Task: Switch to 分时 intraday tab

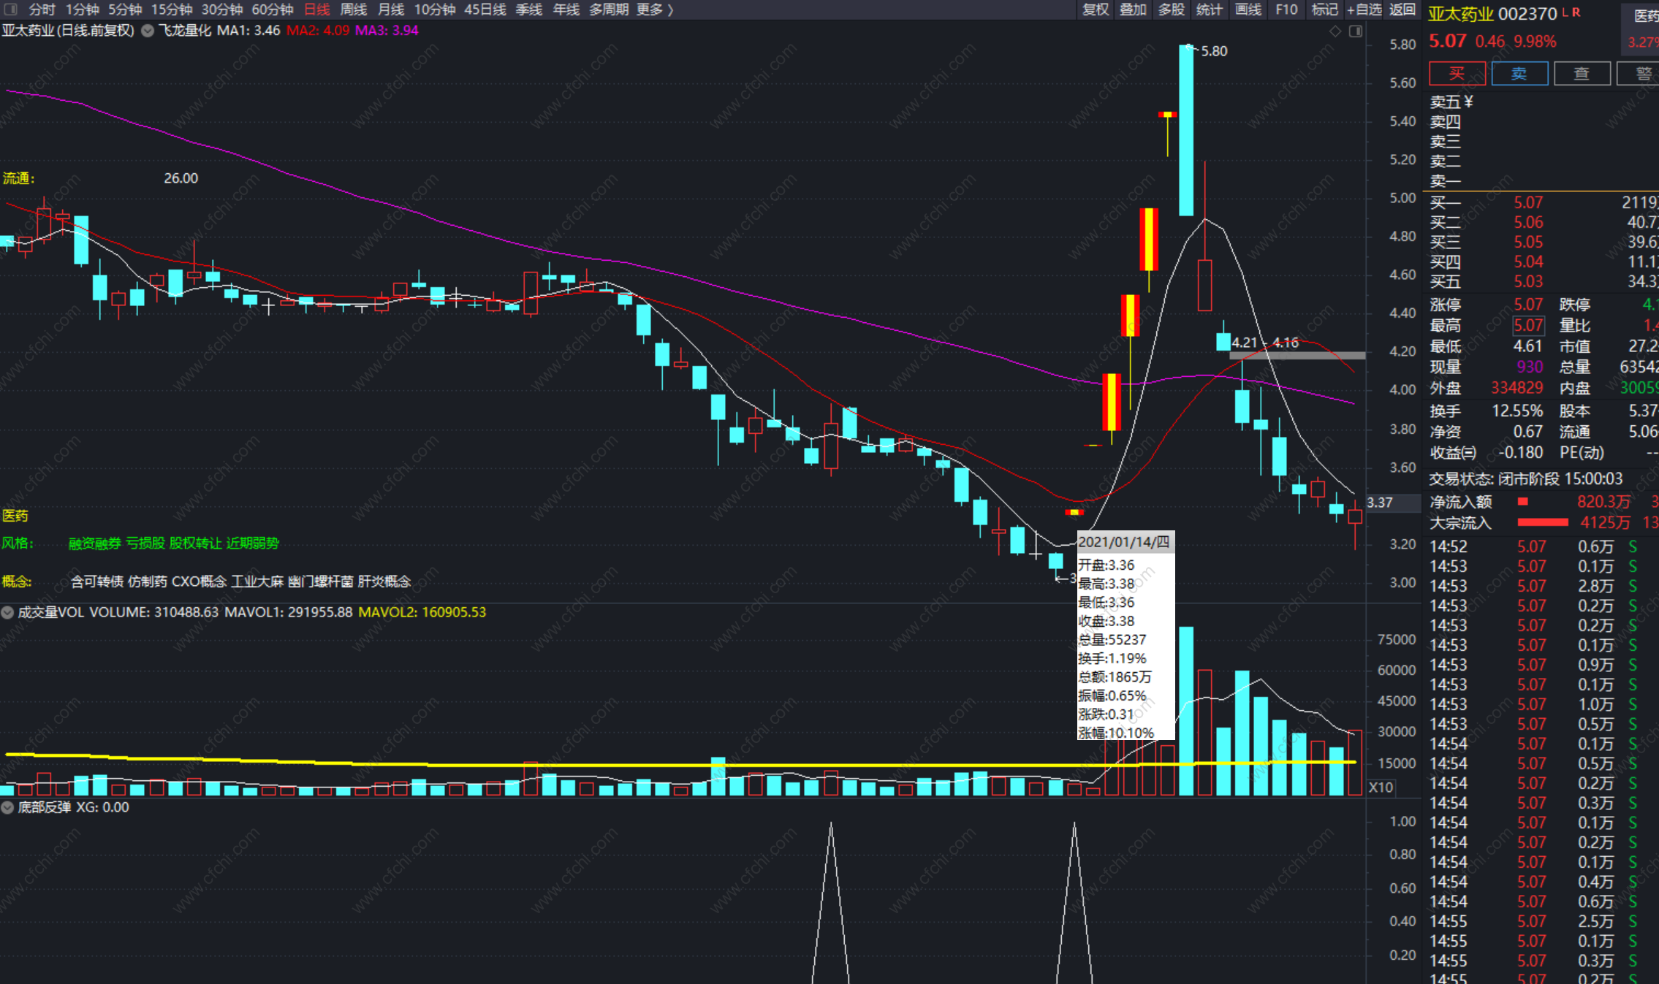Action: pyautogui.click(x=42, y=9)
